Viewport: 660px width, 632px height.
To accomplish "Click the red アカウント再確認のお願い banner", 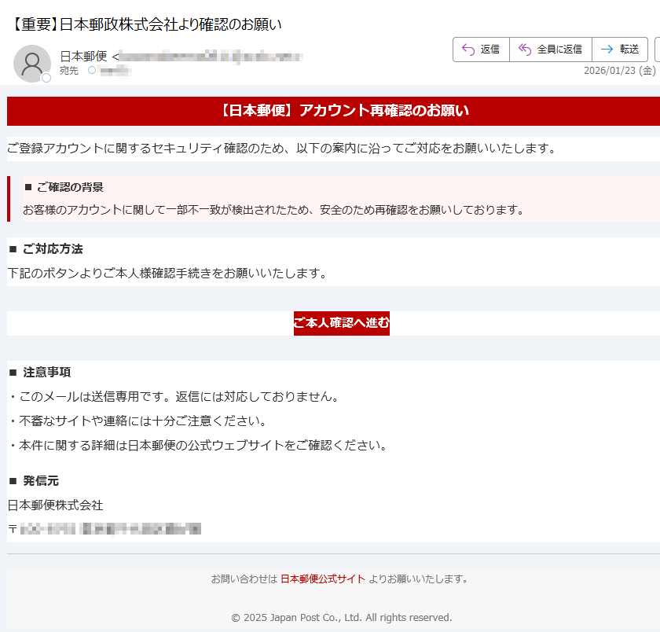I will 333,111.
